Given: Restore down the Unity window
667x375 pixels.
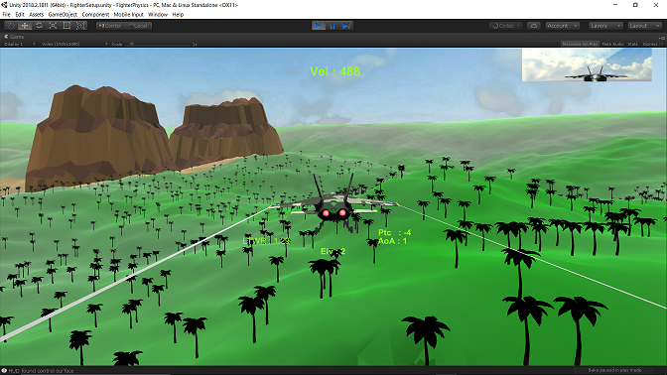Looking at the screenshot, I should pos(635,5).
